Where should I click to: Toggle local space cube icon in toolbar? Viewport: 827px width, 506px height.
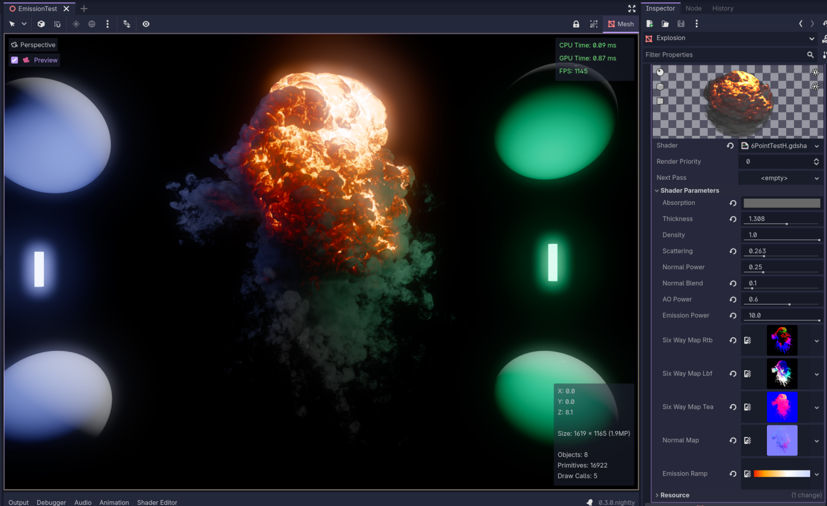tap(41, 24)
